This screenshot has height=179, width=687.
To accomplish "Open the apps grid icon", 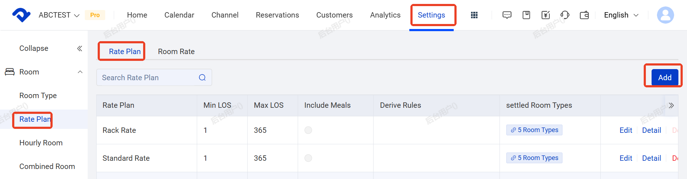I will [474, 15].
